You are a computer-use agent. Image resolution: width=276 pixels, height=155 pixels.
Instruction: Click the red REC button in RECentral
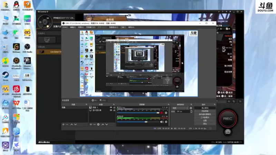[228, 118]
